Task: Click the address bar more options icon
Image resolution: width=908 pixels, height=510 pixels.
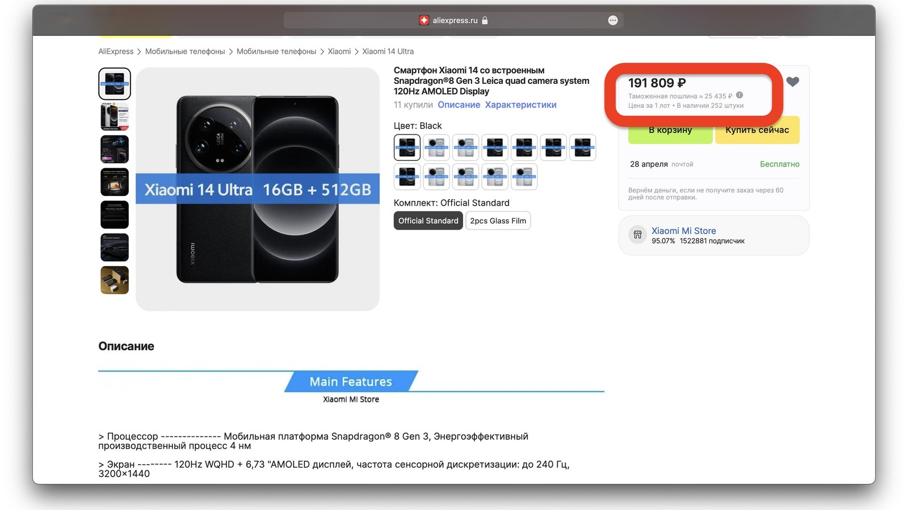Action: [613, 20]
